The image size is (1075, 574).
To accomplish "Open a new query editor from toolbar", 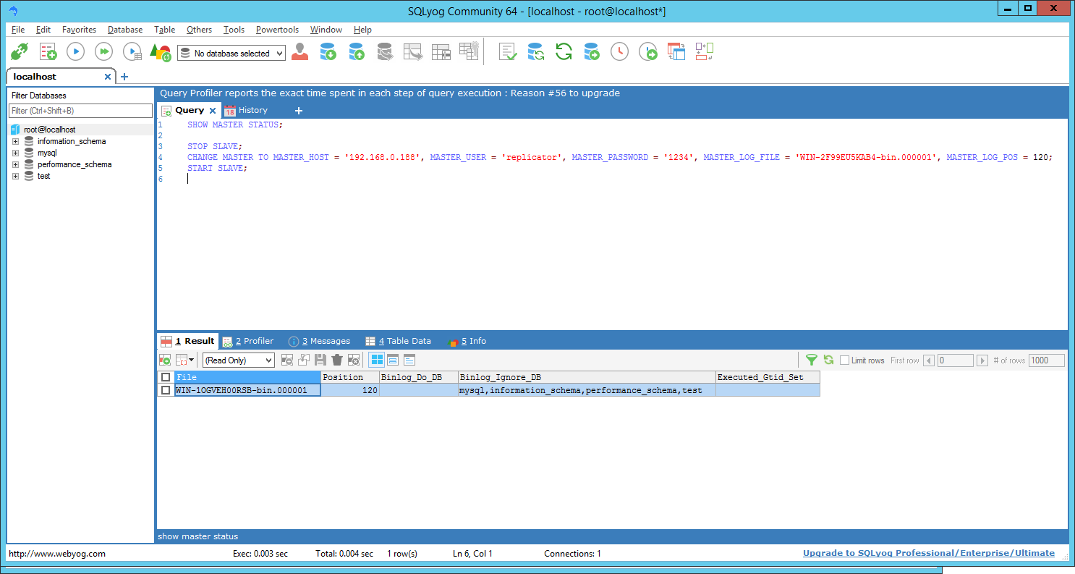I will click(48, 52).
